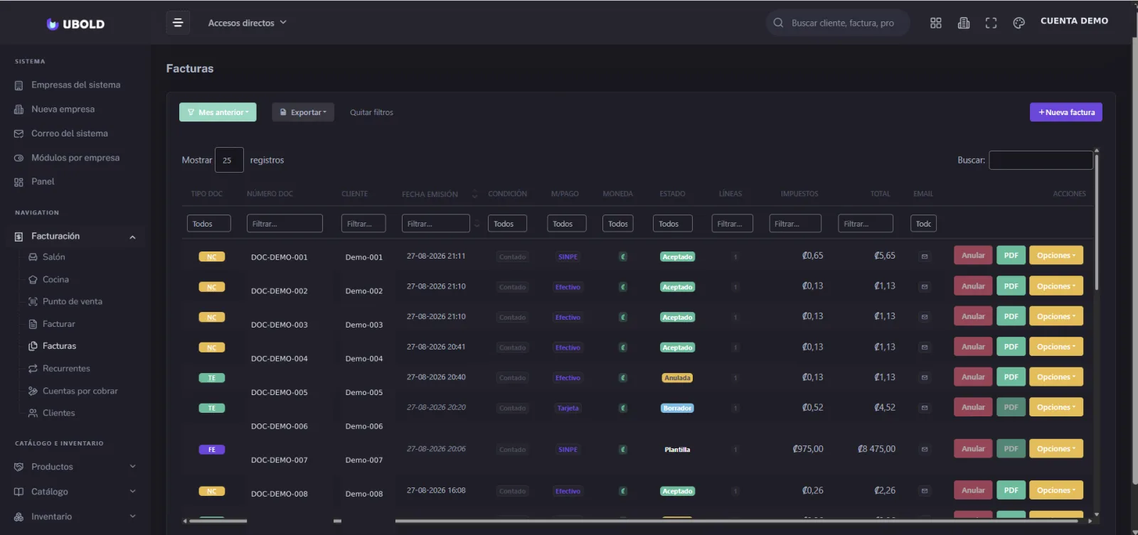1138x535 pixels.
Task: Expand the Catálogo menu
Action: [75, 492]
